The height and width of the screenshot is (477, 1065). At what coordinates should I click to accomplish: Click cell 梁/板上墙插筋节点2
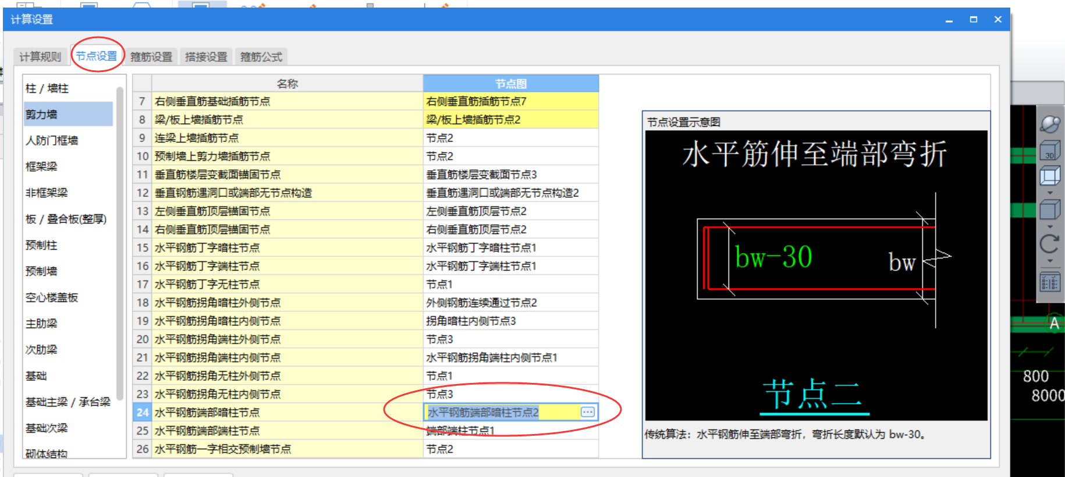[x=511, y=120]
